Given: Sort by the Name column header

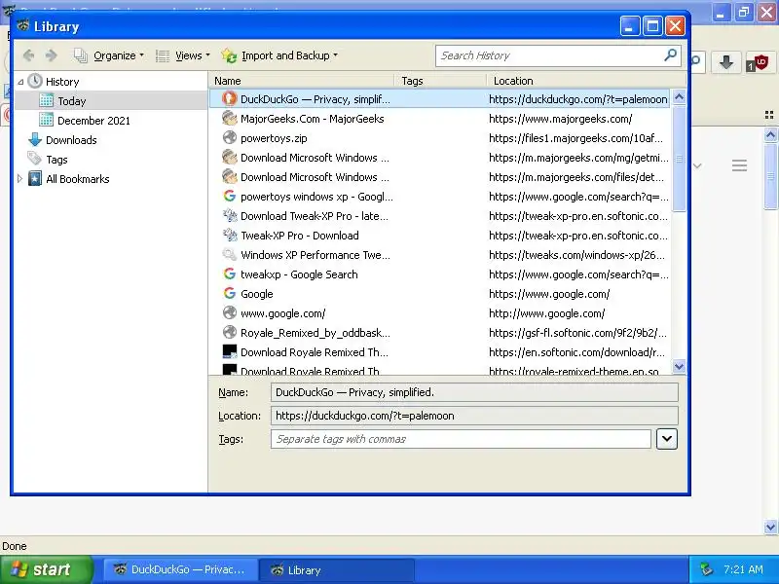Looking at the screenshot, I should (x=302, y=81).
